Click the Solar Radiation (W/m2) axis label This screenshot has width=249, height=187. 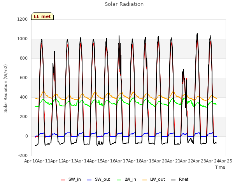coord(5,88)
